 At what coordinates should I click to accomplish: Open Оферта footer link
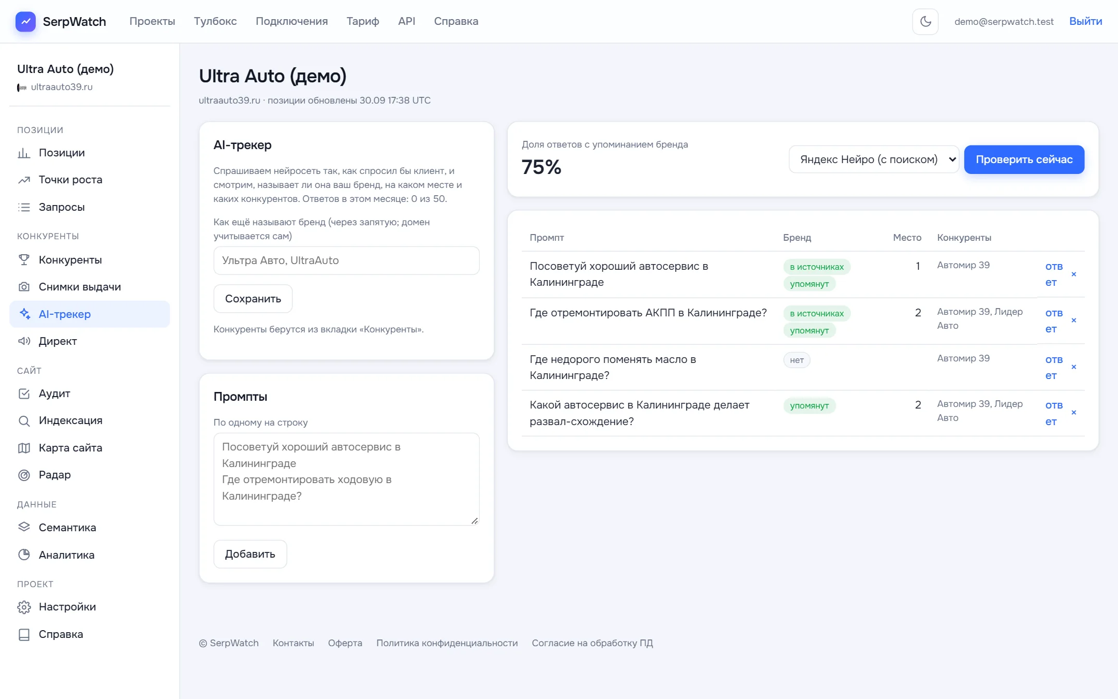click(345, 643)
